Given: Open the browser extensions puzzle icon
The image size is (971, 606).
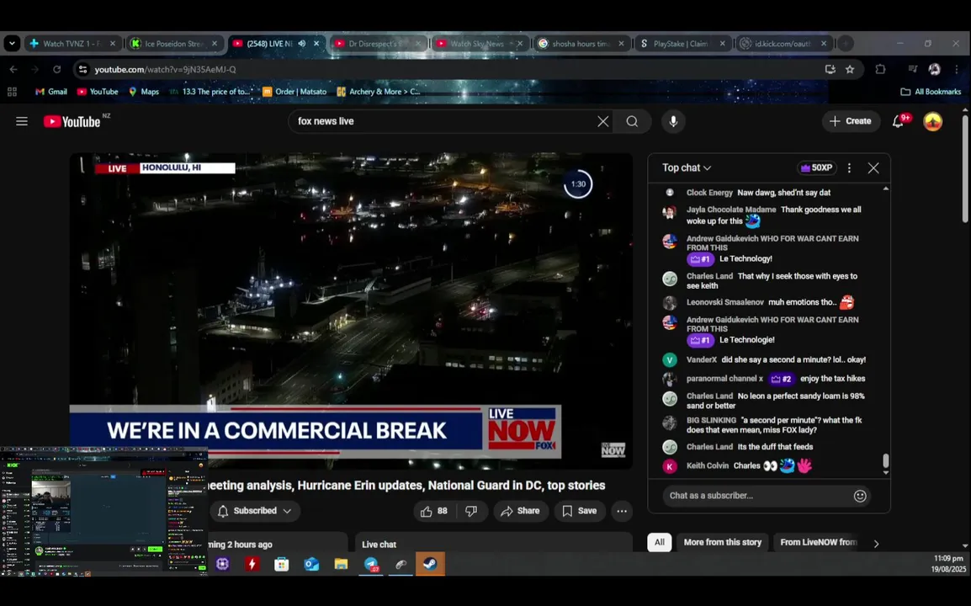Looking at the screenshot, I should 880,69.
